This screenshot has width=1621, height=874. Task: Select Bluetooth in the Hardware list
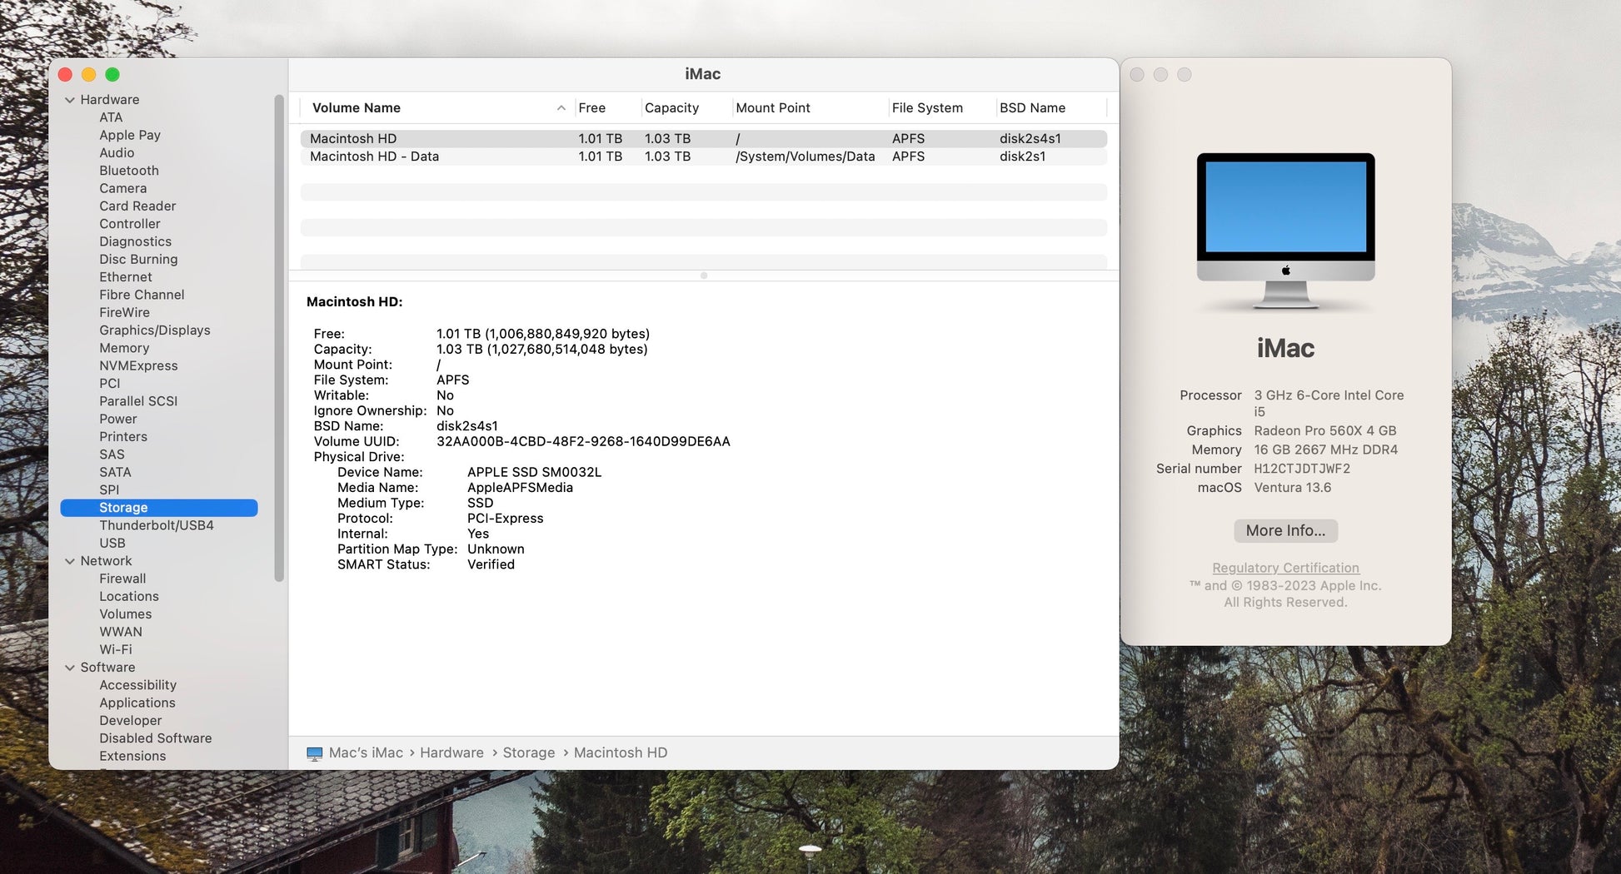[x=129, y=171]
